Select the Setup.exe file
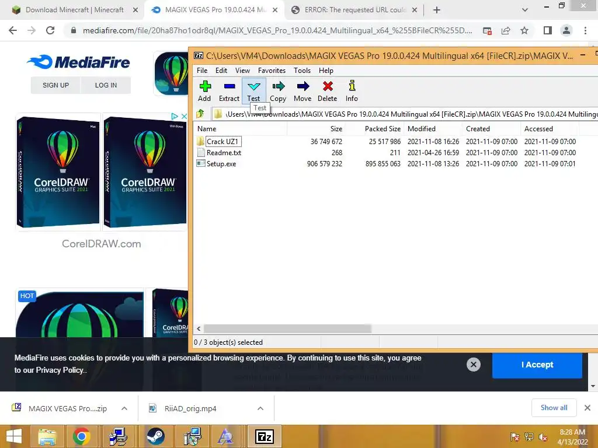598x448 pixels. pos(221,164)
